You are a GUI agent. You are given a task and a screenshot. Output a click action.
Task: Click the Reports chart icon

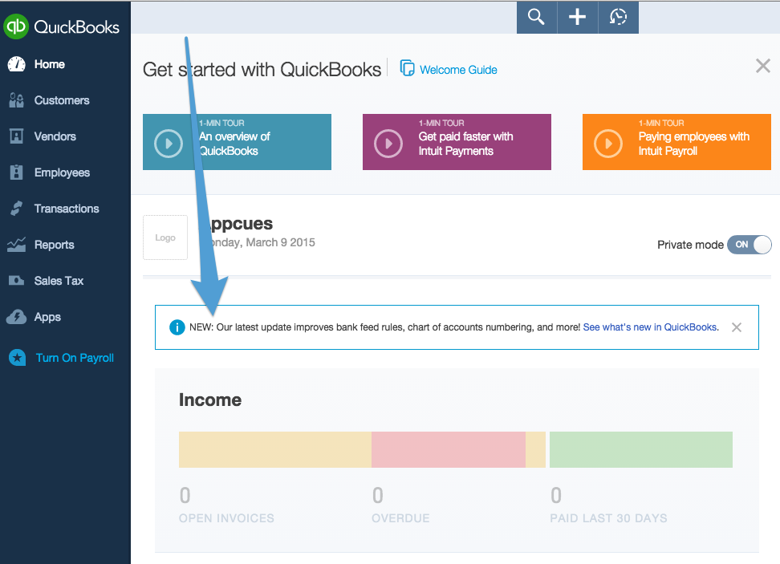[x=16, y=244]
